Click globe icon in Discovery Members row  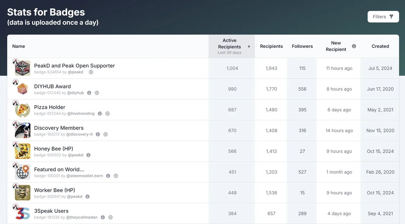[106, 134]
